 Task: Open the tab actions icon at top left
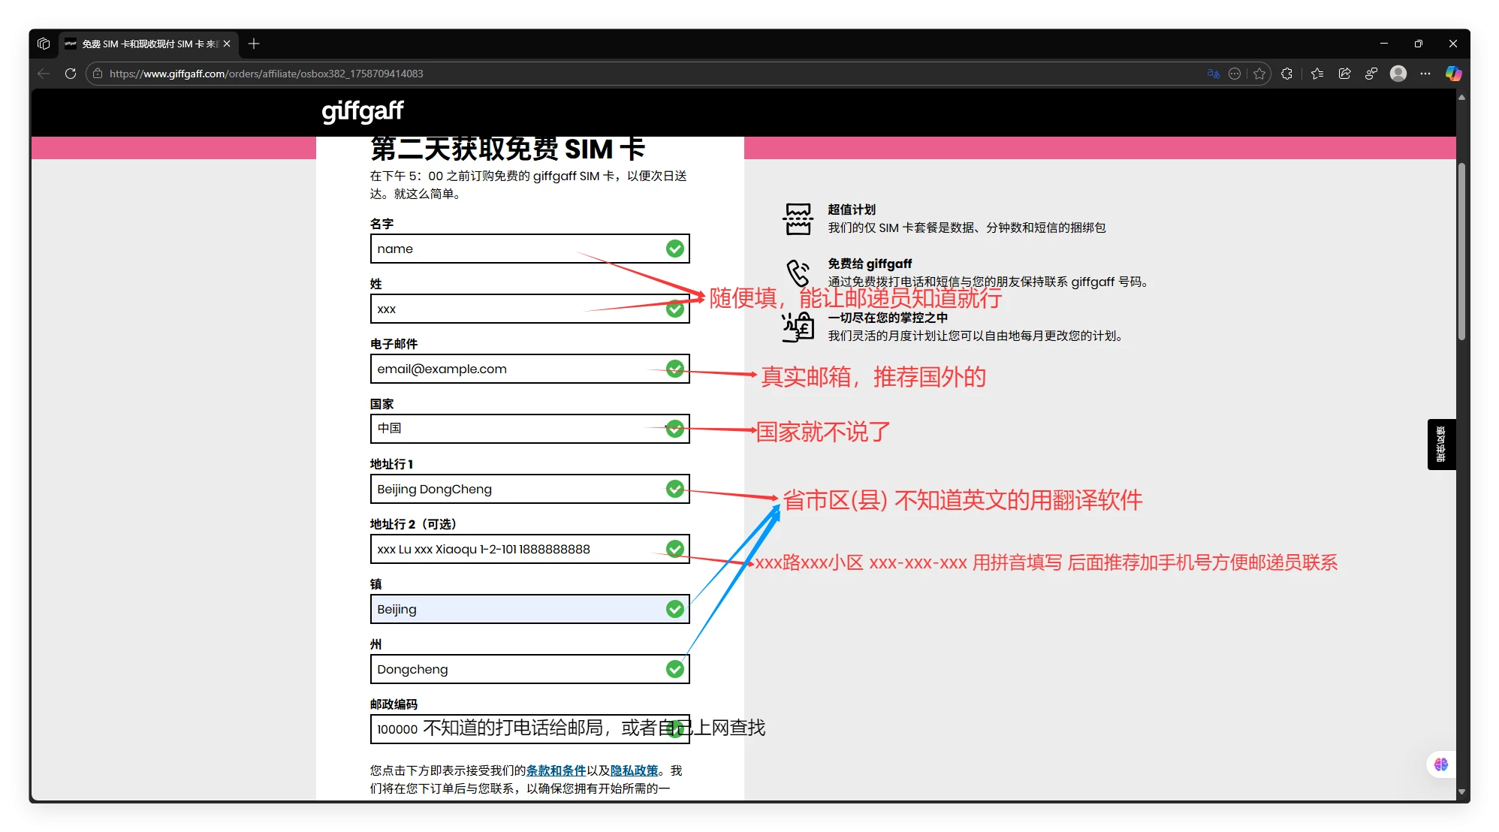(43, 44)
